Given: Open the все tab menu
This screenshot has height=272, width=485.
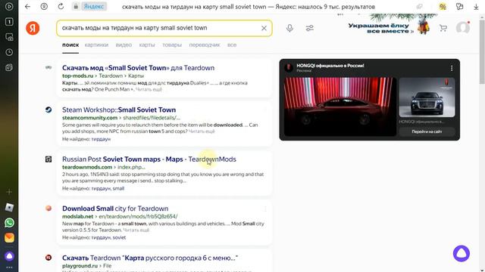Looking at the screenshot, I should click(232, 45).
